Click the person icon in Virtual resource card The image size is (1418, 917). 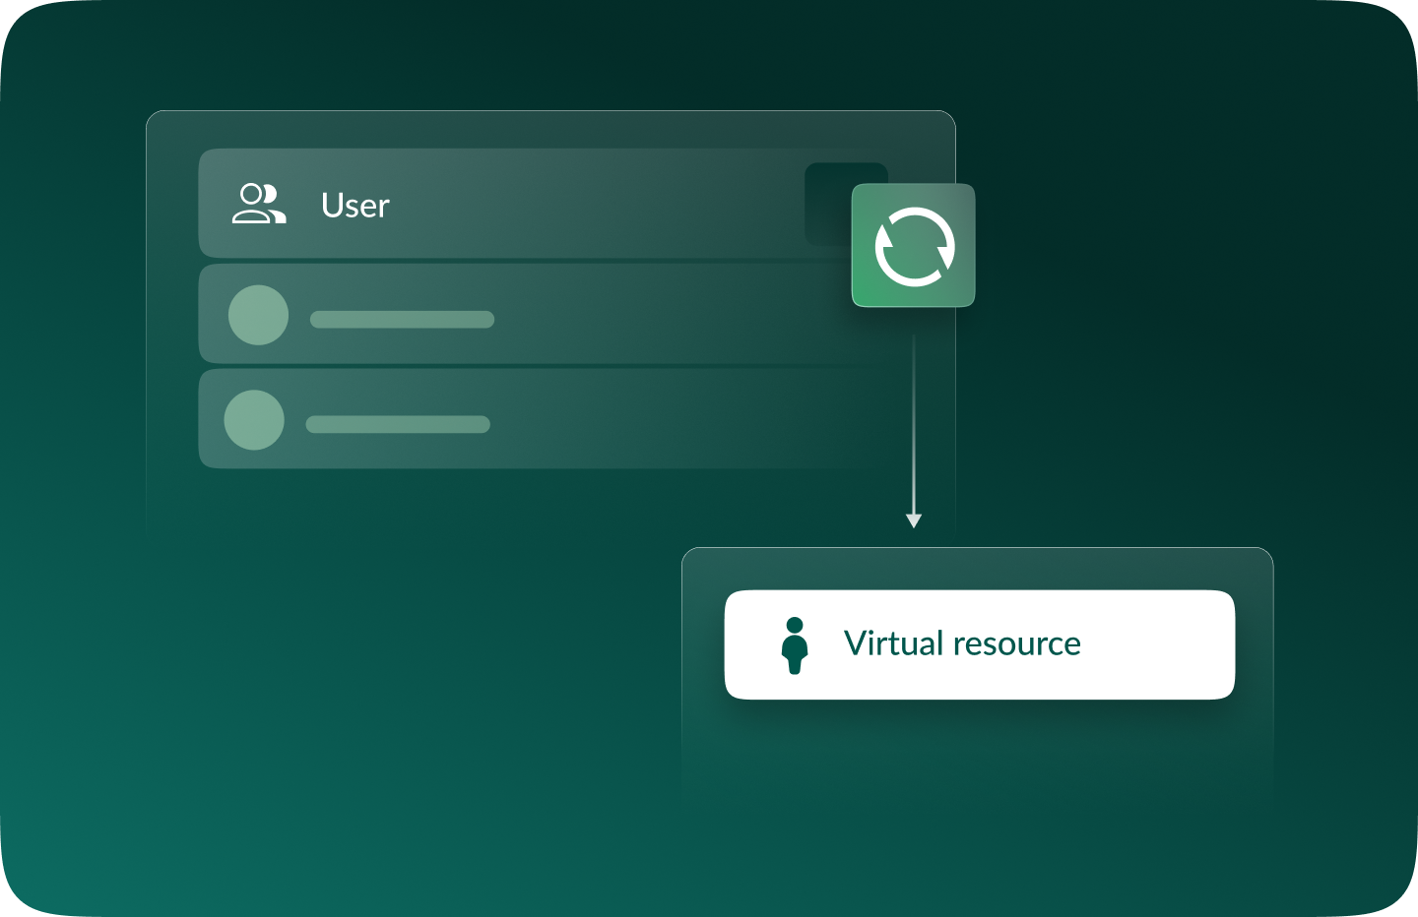pyautogui.click(x=795, y=645)
